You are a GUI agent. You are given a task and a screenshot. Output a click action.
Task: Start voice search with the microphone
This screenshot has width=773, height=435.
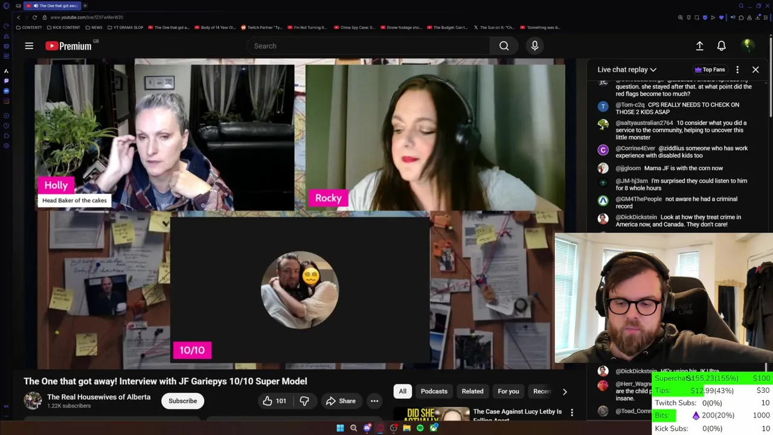(534, 46)
